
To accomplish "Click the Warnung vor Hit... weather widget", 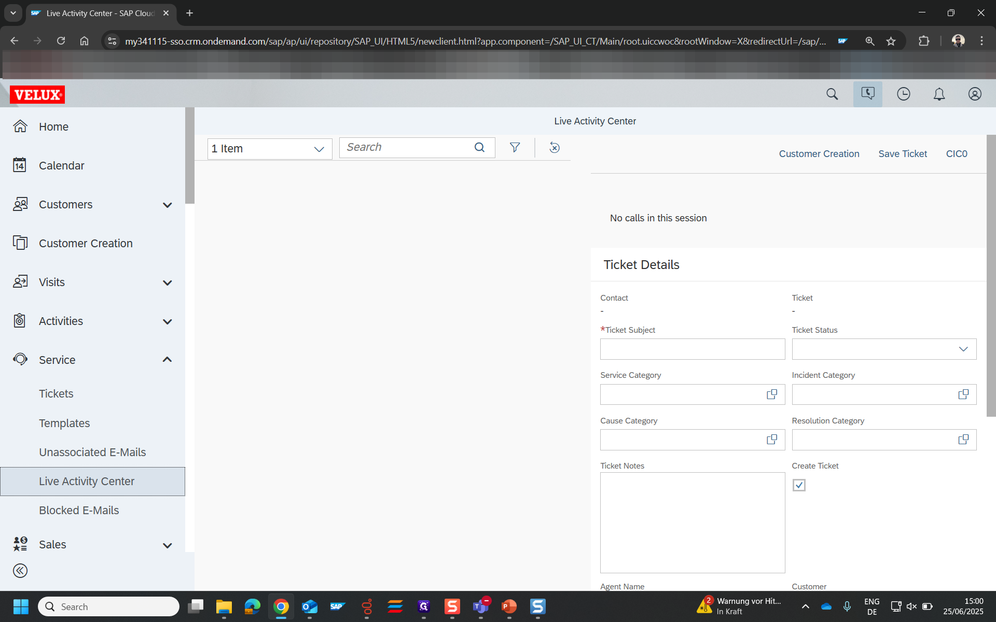I will pyautogui.click(x=739, y=606).
